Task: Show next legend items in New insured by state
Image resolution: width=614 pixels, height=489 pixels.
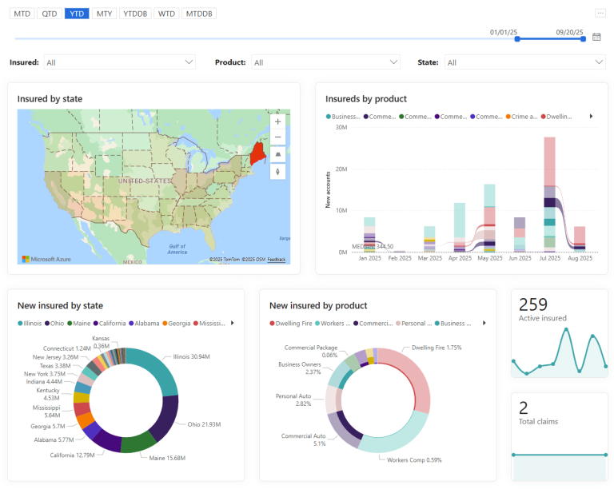Action: click(232, 323)
